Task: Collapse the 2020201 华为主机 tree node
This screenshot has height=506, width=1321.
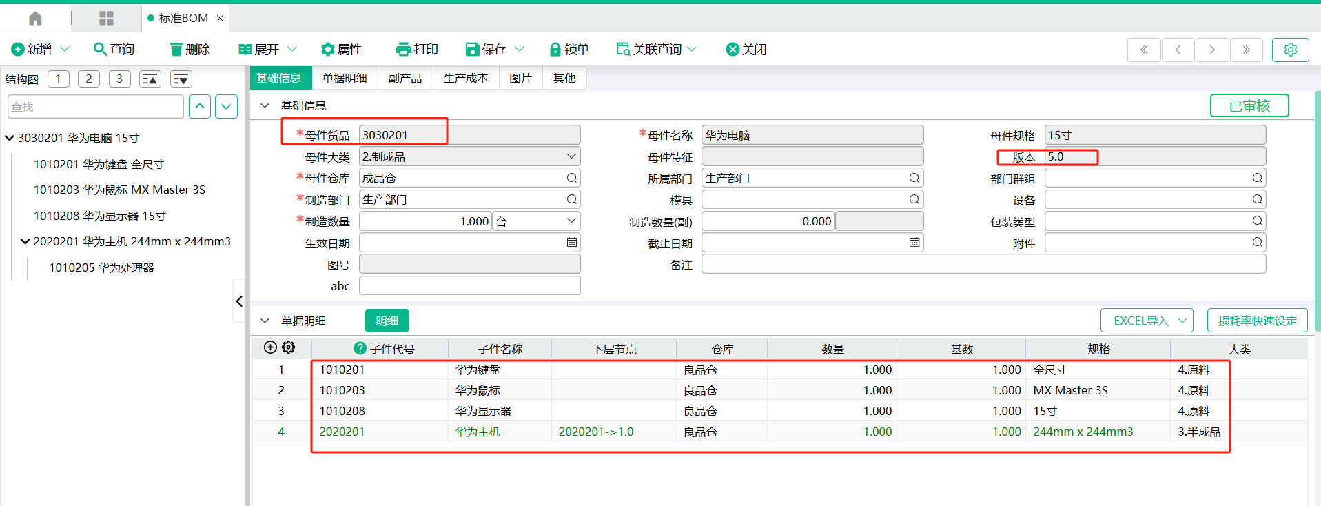Action: pyautogui.click(x=25, y=241)
